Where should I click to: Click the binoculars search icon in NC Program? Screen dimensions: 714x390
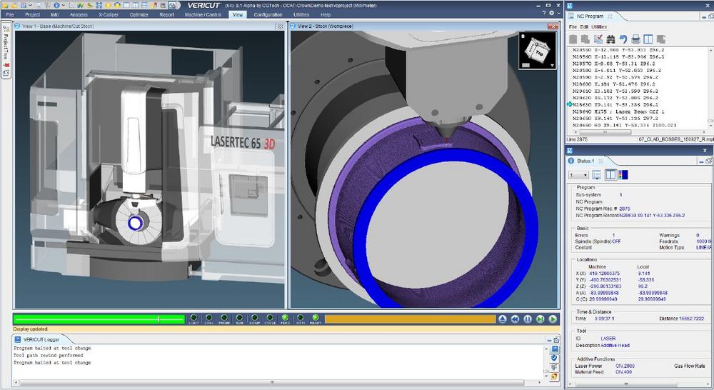(610, 39)
